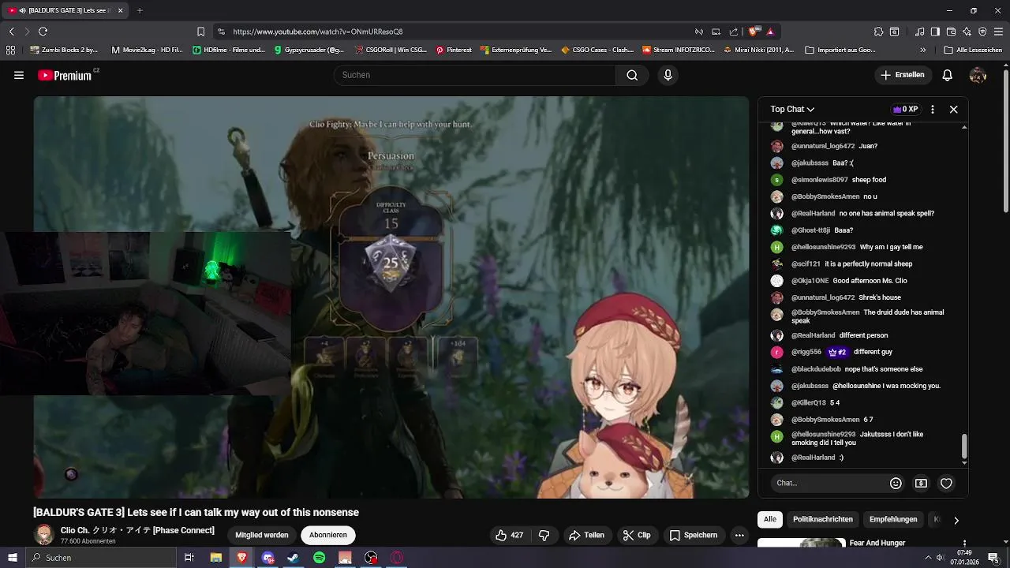Bookmark this page icon

point(200,32)
